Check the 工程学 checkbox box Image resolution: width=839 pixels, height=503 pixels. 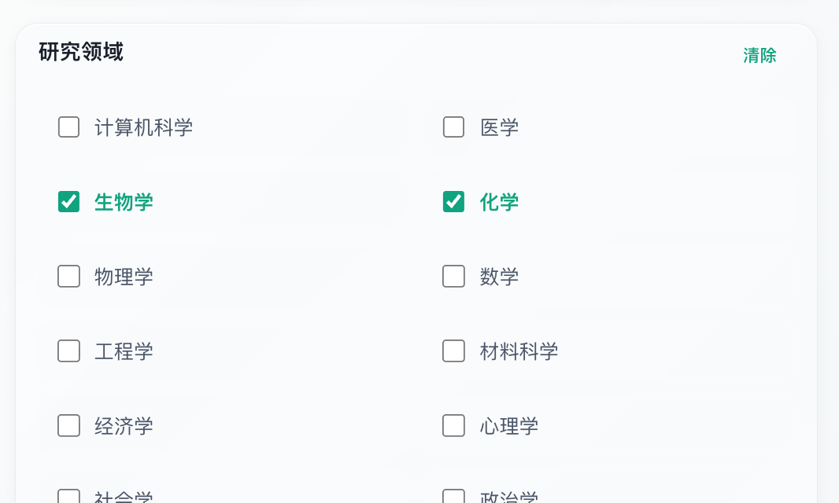click(x=69, y=351)
